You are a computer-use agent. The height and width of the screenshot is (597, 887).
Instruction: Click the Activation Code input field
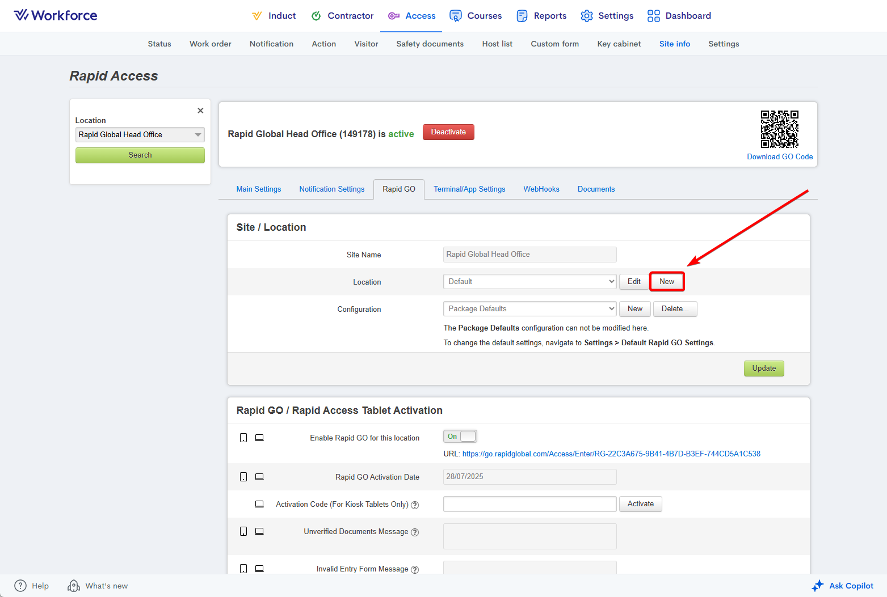click(529, 504)
